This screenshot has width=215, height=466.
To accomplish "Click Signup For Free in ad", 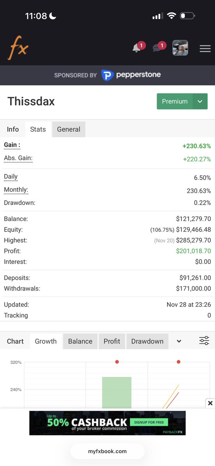I will [149, 422].
